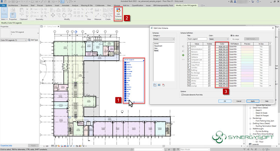Screen dimensions: 280x151
Task: Click the Title field containing Room Legend
Action: [x=197, y=39]
